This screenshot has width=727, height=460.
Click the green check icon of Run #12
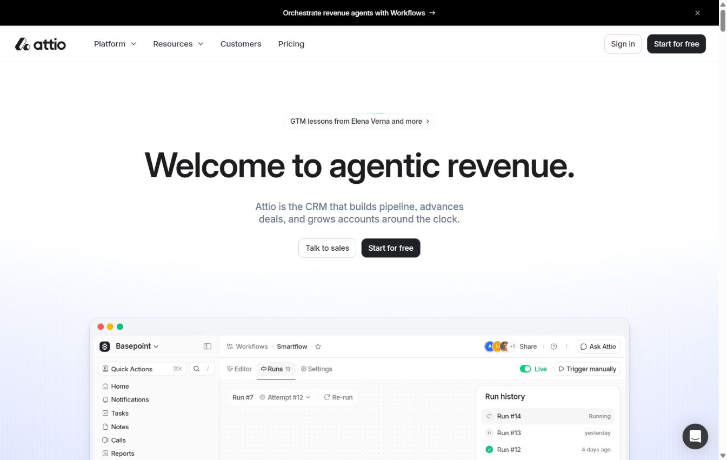tap(489, 450)
